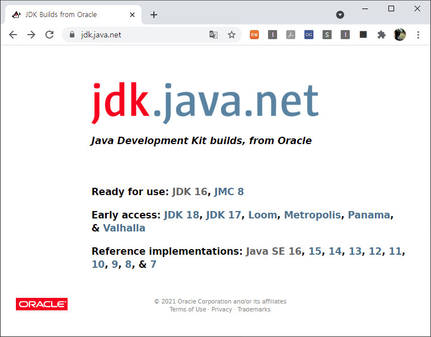This screenshot has height=337, width=431.
Task: Open reference implementation 13 link
Action: pos(355,251)
